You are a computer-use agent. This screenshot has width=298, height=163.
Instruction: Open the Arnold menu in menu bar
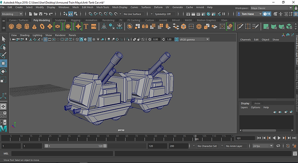tap(200, 7)
